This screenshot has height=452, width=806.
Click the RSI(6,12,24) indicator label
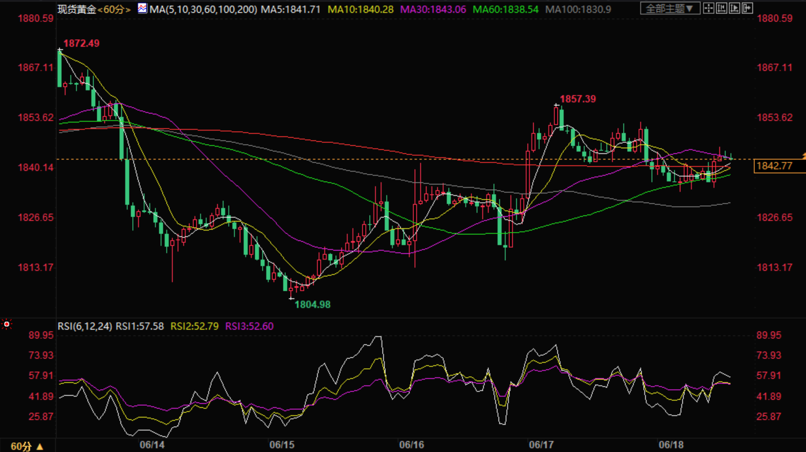(85, 326)
